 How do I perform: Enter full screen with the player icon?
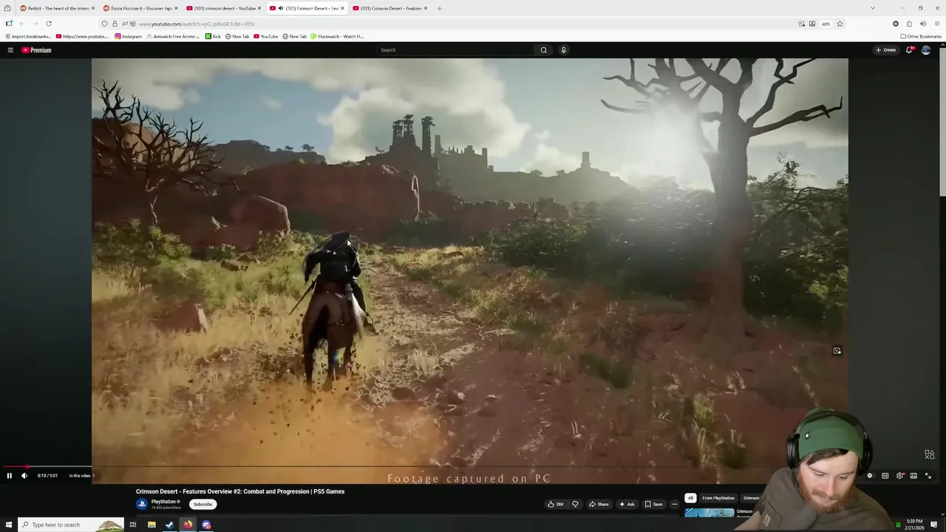[929, 476]
